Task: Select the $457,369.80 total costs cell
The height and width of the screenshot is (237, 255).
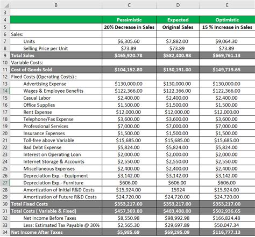Action: (x=129, y=211)
